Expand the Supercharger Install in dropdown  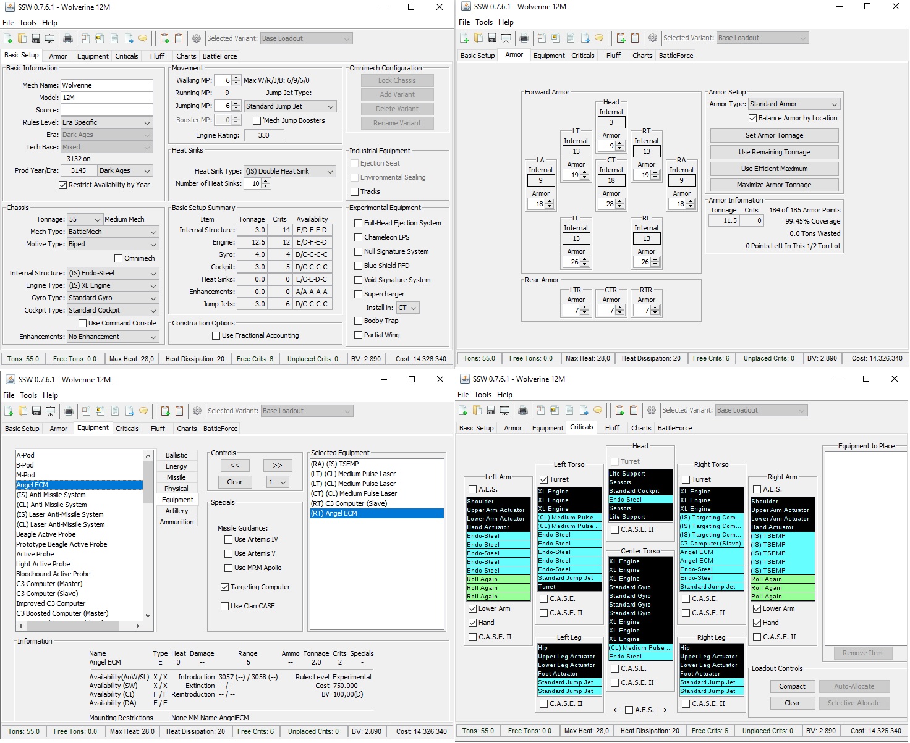pos(408,308)
